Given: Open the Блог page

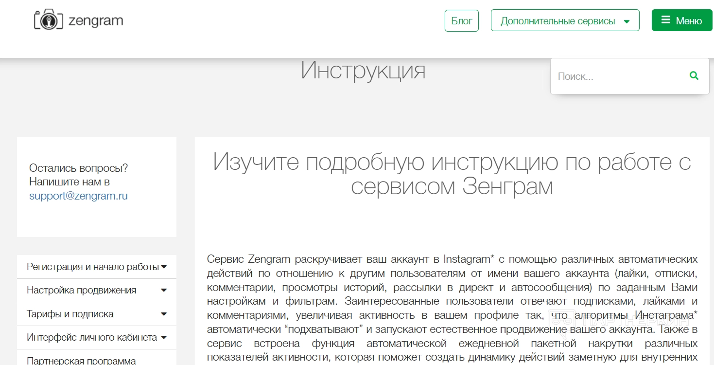Looking at the screenshot, I should point(462,20).
